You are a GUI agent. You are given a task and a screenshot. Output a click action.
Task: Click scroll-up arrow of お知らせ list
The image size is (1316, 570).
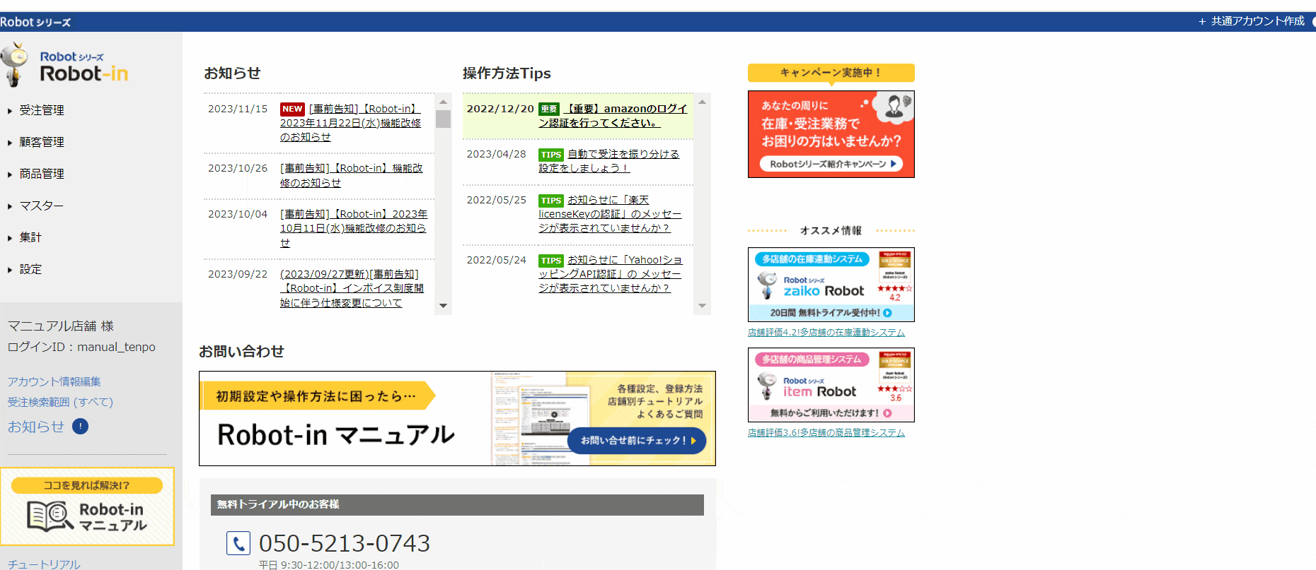(x=444, y=102)
